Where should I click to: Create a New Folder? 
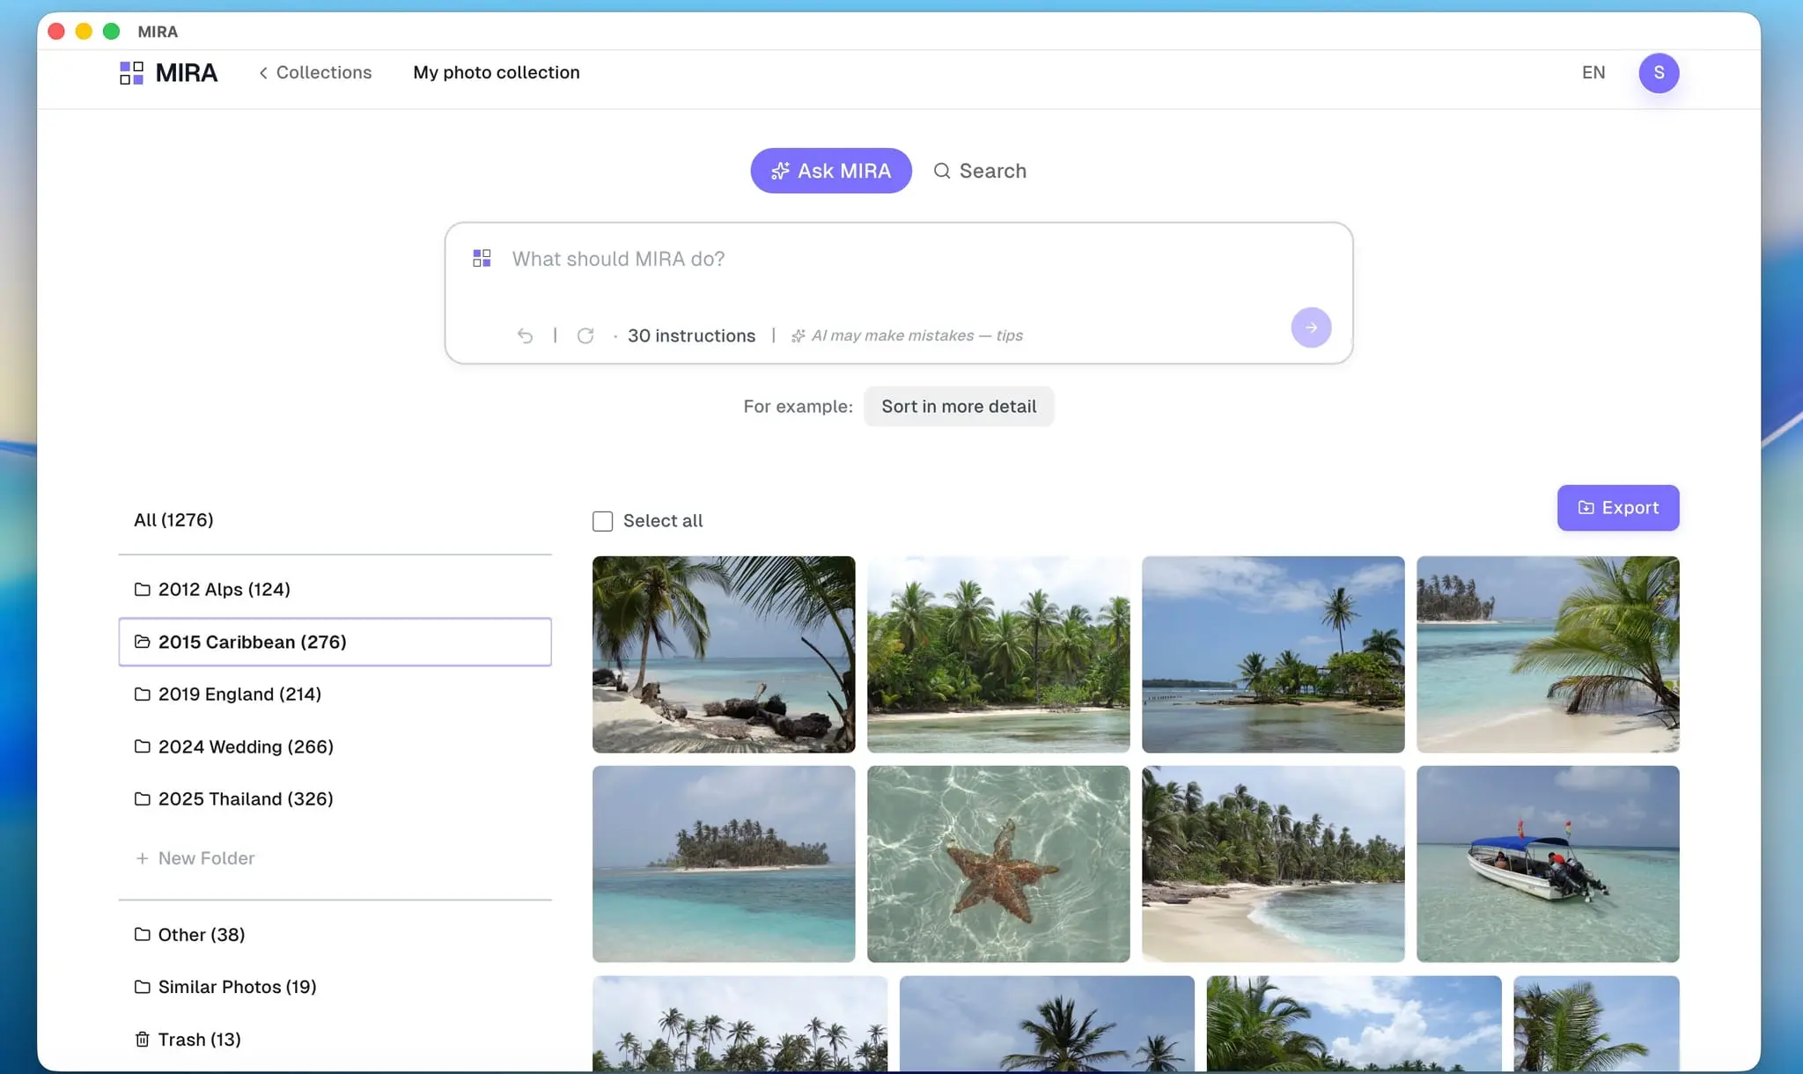195,857
